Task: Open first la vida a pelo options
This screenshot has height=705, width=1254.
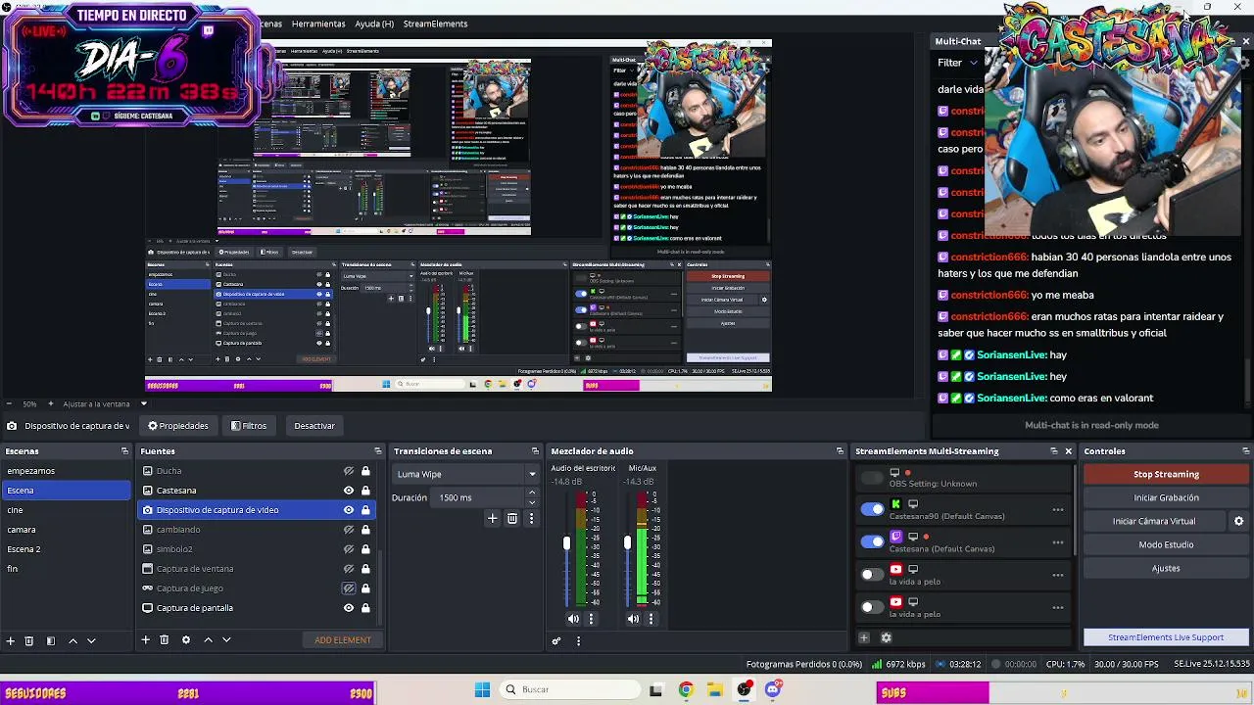Action: (x=1058, y=575)
